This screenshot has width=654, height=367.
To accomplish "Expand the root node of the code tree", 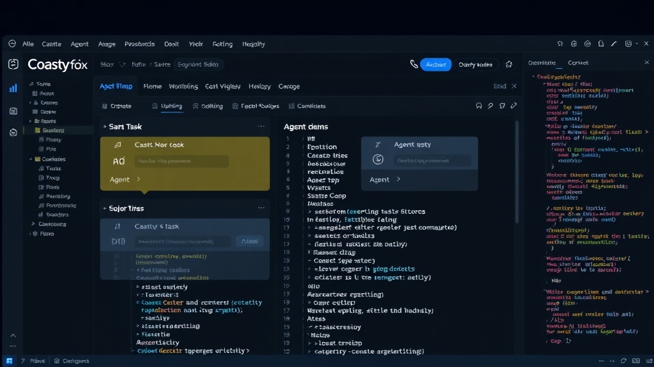I will 533,76.
